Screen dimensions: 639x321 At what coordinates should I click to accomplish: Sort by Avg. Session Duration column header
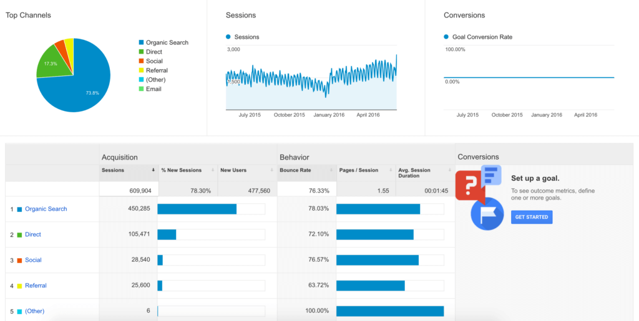(x=424, y=173)
